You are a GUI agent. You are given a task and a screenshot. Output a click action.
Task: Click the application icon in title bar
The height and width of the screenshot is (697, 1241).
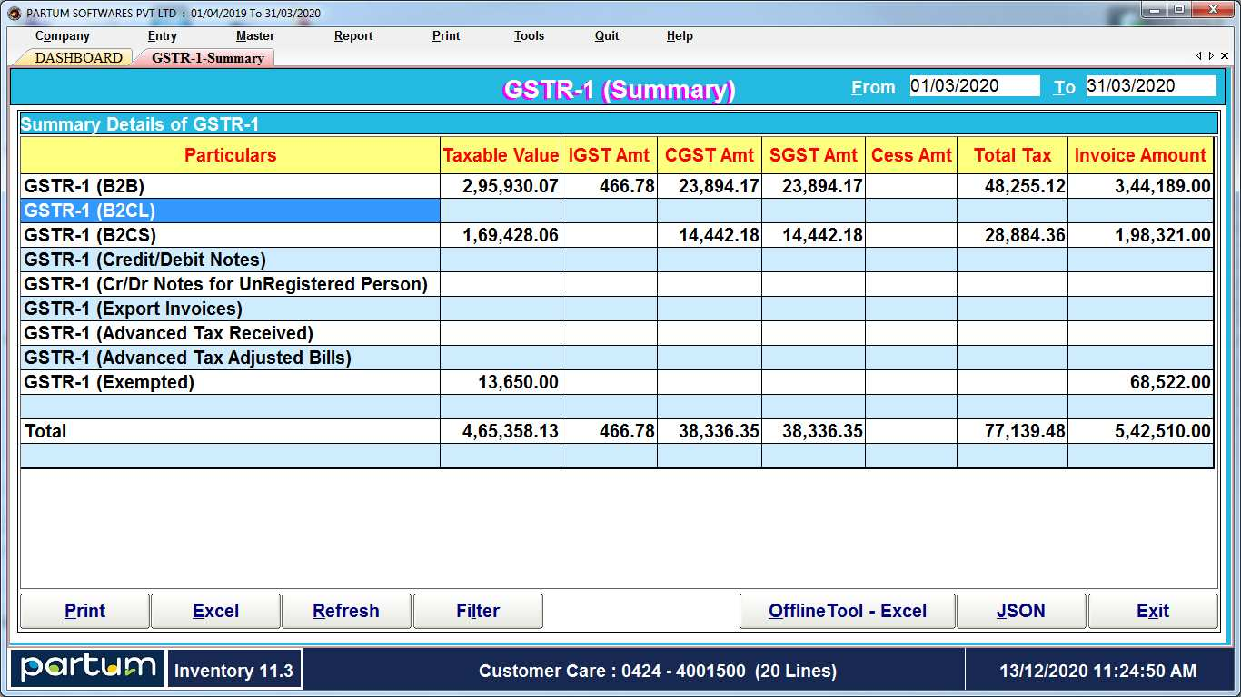click(x=14, y=14)
